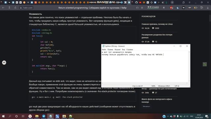The height and width of the screenshot is (119, 211).
Task: Click 'UTF-8' in Notepad status bar
Action: pos(177,86)
